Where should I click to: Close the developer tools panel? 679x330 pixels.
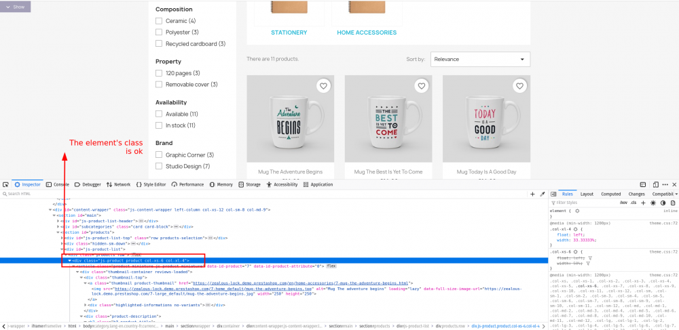coord(674,184)
